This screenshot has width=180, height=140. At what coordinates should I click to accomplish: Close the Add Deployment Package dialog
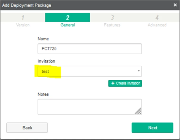[x=175, y=5]
